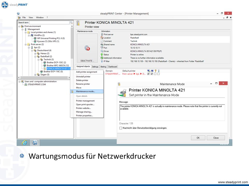Click the Brother DCP-135C printer icon
Image resolution: width=249 pixels, height=186 pixels.
pos(45,63)
